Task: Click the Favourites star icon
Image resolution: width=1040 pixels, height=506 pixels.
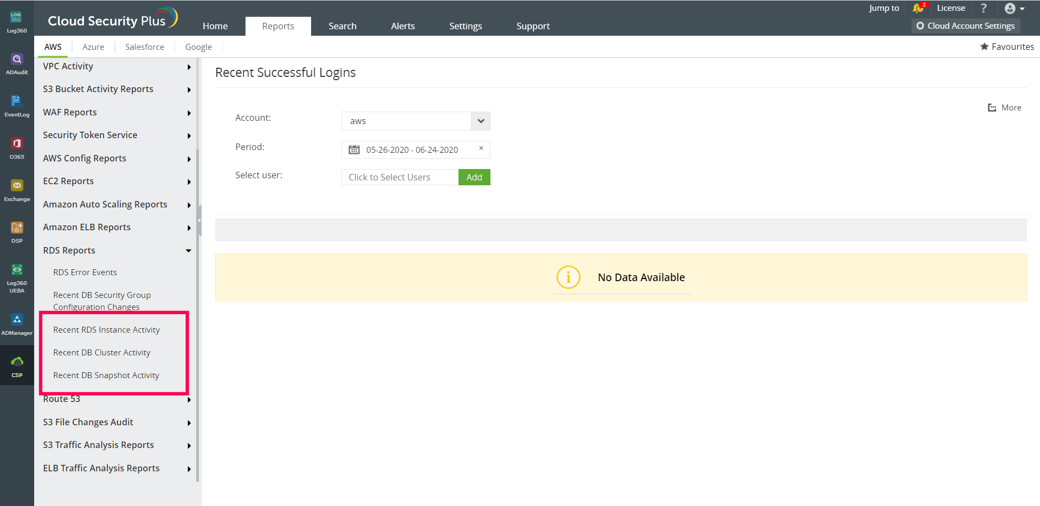Action: coord(984,47)
